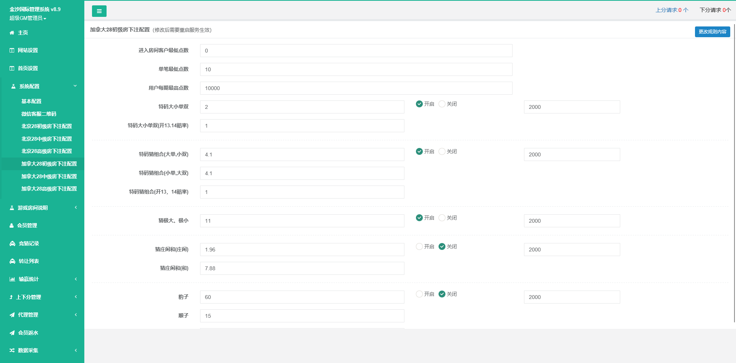
Task: Open 加拿大28高级房下注配置 submenu item
Action: [x=49, y=189]
